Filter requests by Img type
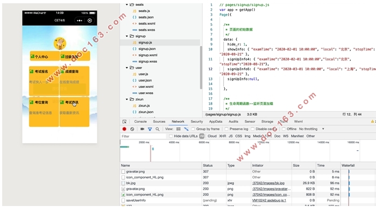 [247, 136]
